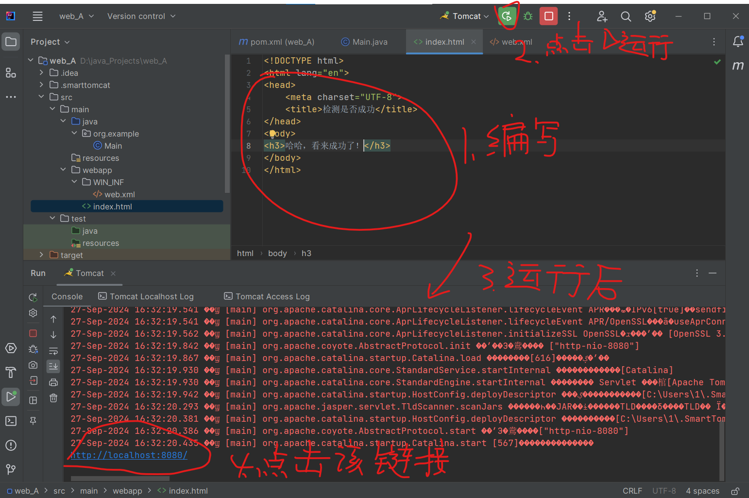Viewport: 749px width, 498px height.
Task: Change CRLF line separator
Action: pos(632,491)
